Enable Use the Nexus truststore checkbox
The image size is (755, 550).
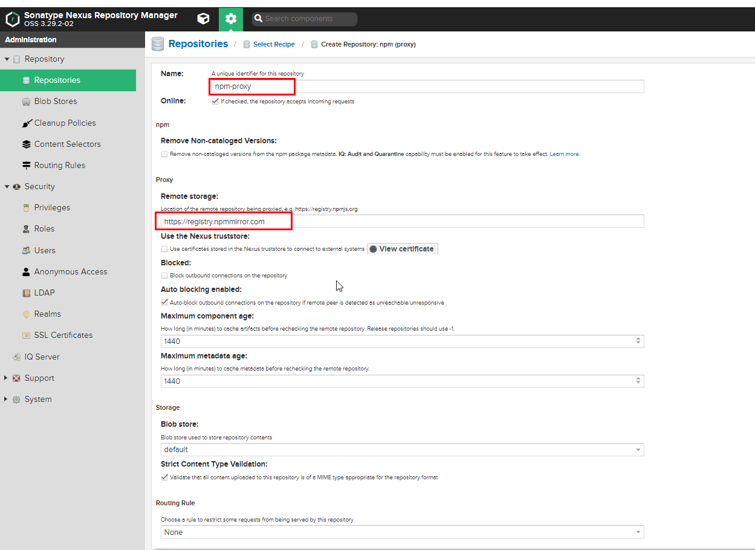164,249
